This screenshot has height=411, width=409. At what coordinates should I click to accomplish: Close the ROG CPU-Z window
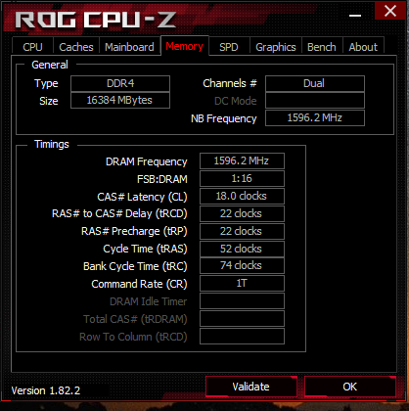point(390,11)
